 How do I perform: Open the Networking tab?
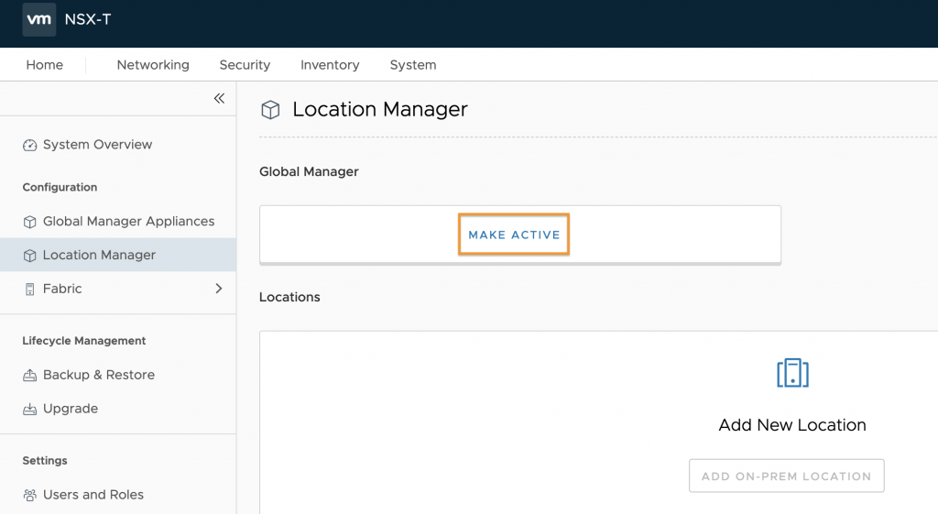tap(153, 65)
